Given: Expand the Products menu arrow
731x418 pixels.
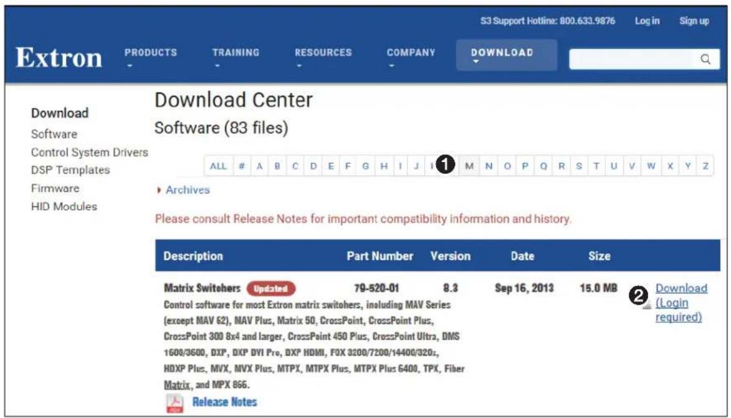Looking at the screenshot, I should (x=130, y=65).
